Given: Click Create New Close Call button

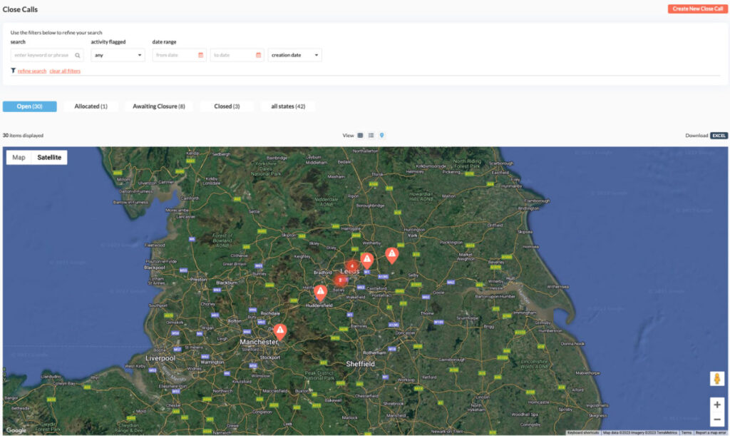Looking at the screenshot, I should click(697, 9).
